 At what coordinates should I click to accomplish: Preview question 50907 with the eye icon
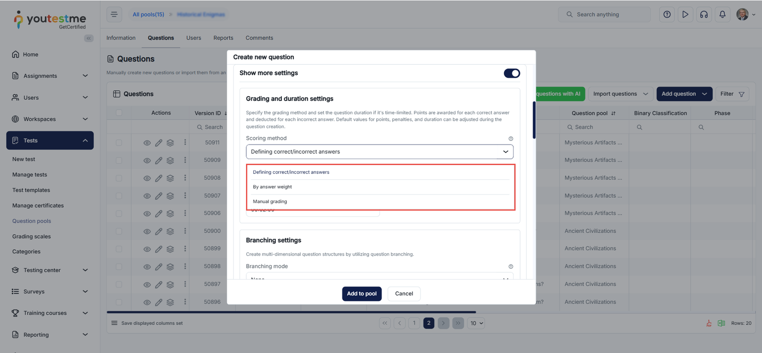[x=147, y=196]
